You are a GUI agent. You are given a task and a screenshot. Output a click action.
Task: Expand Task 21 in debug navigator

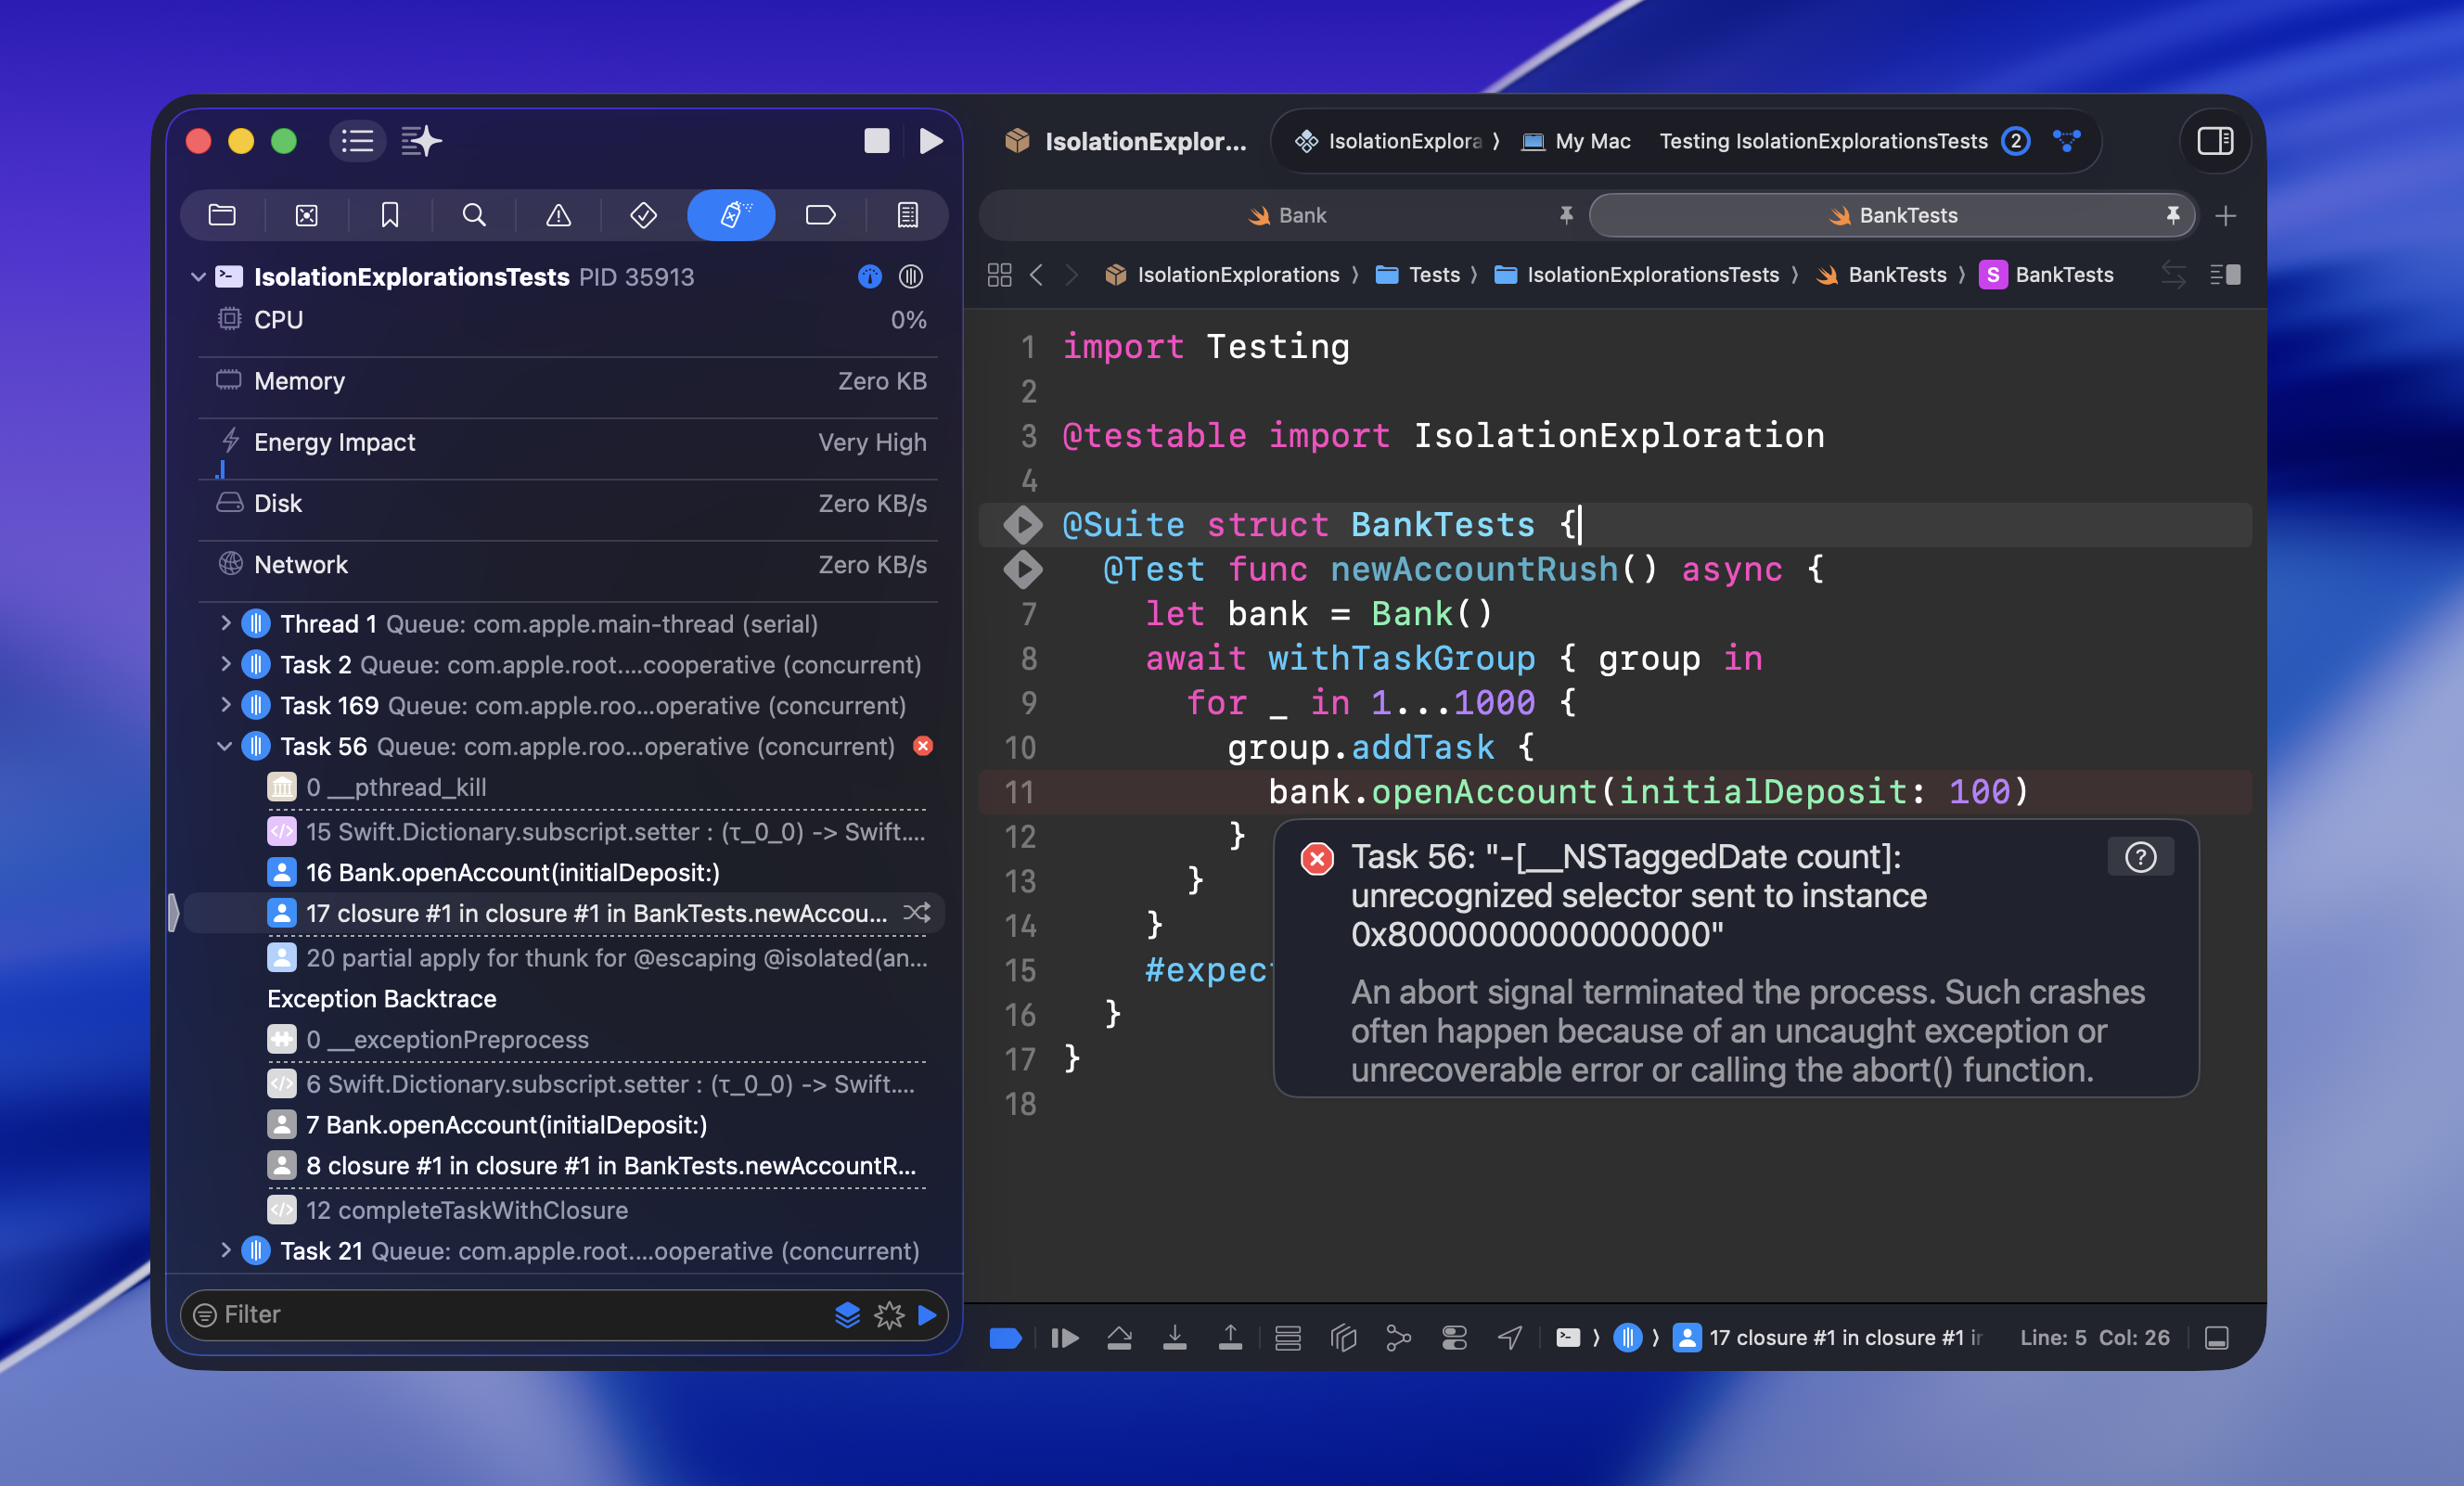tap(225, 1250)
